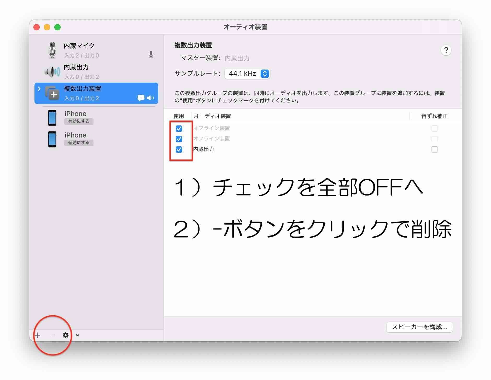Click the speaker output badge on 複数出力装置
This screenshot has height=380, width=491.
click(150, 98)
